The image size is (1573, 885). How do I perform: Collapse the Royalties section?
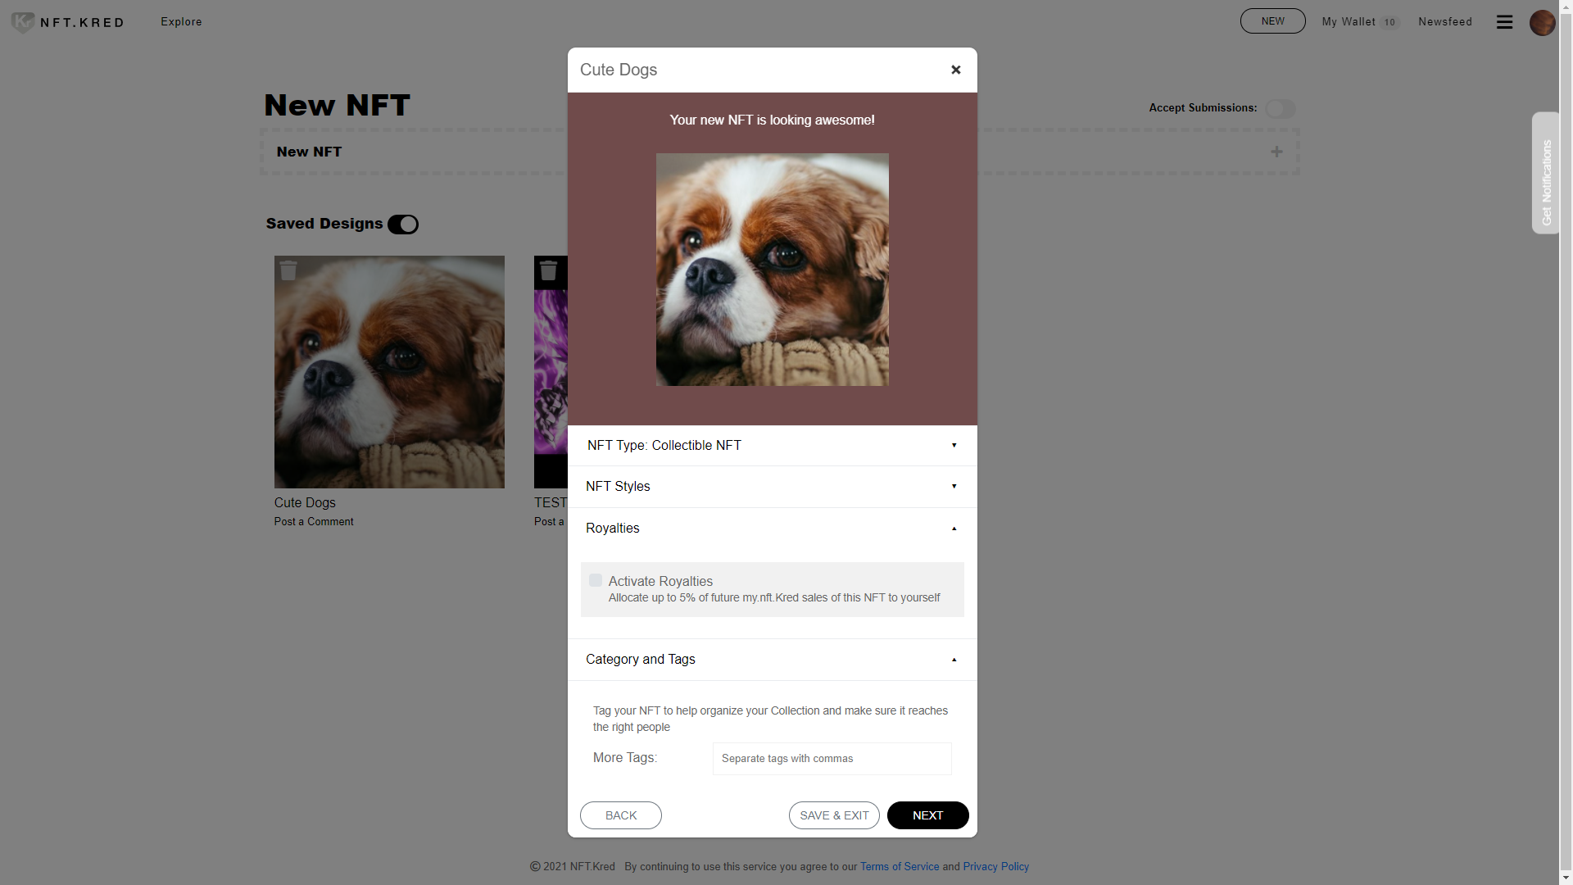point(772,529)
